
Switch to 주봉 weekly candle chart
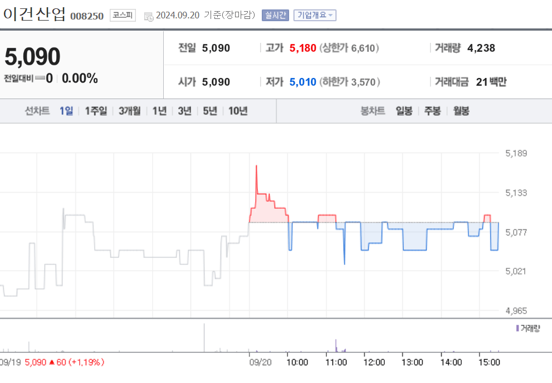(x=432, y=111)
